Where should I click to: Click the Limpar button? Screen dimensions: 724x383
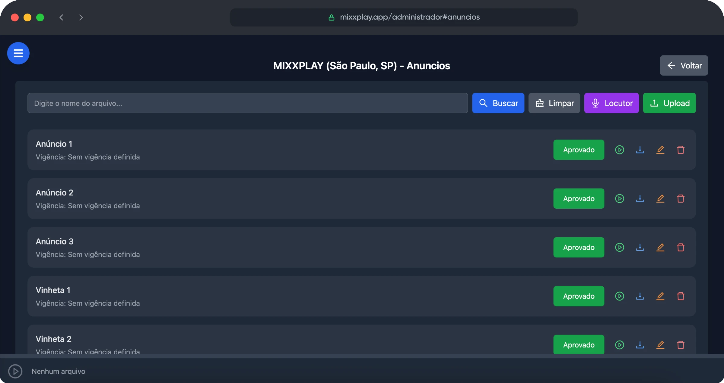click(554, 103)
